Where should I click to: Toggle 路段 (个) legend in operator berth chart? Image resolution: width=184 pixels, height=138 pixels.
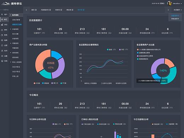pyautogui.click(x=111, y=50)
